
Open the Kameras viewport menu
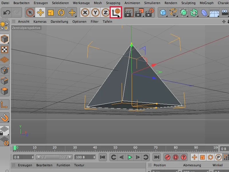coord(40,21)
